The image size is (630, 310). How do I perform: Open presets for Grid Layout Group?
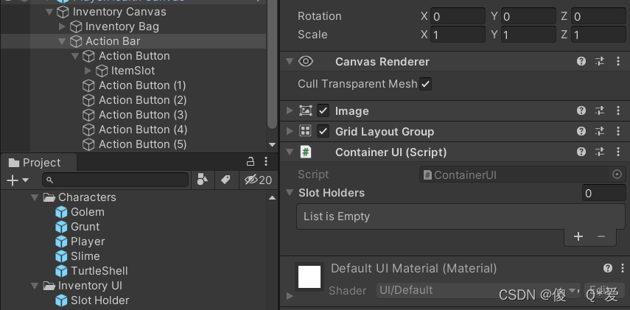click(x=600, y=131)
